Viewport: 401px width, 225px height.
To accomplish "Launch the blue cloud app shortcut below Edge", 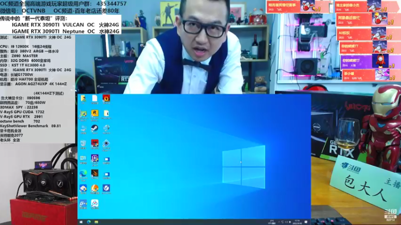I will [83, 189].
